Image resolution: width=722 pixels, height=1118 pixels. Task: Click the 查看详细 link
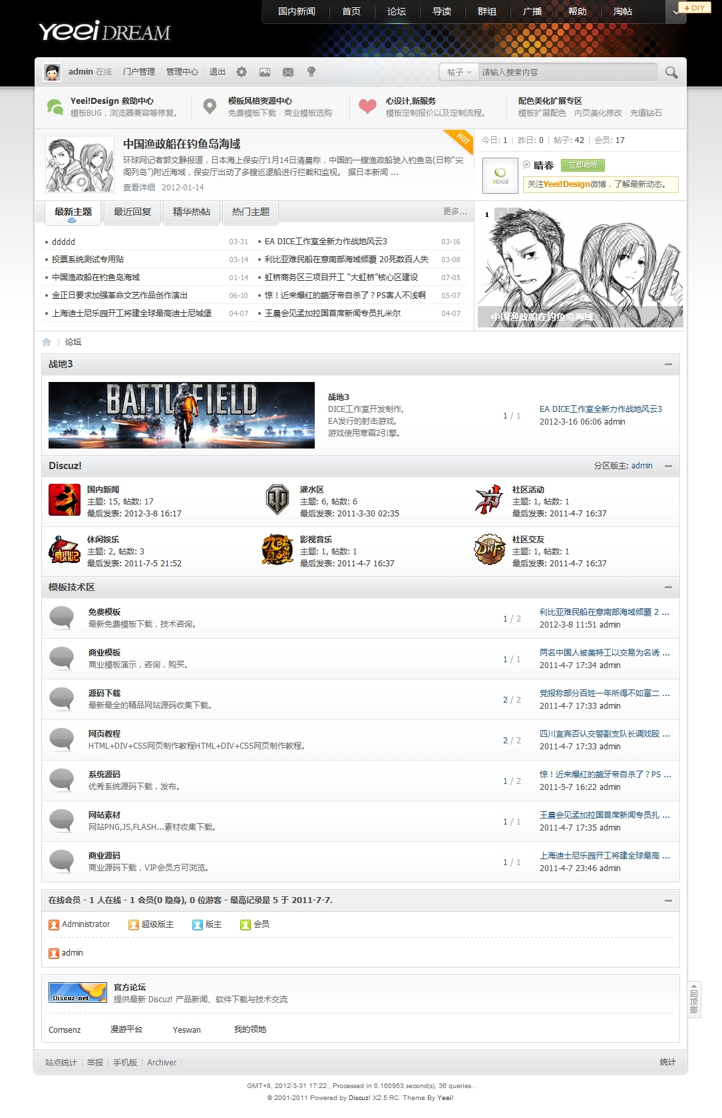tap(139, 188)
